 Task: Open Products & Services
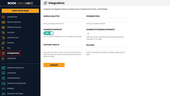click(16, 83)
